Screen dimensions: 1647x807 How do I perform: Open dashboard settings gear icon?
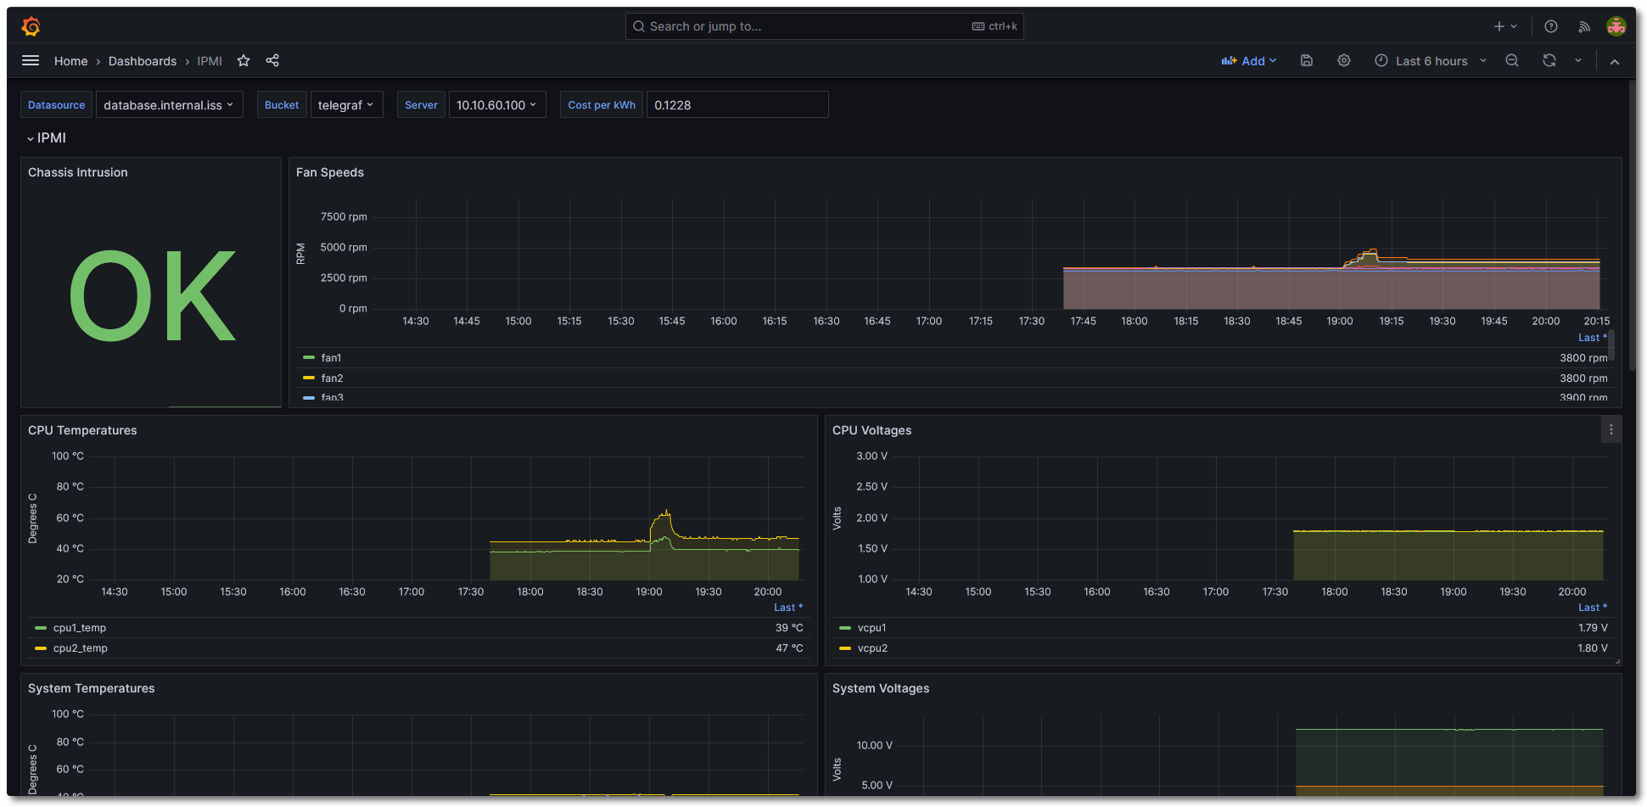(x=1344, y=60)
